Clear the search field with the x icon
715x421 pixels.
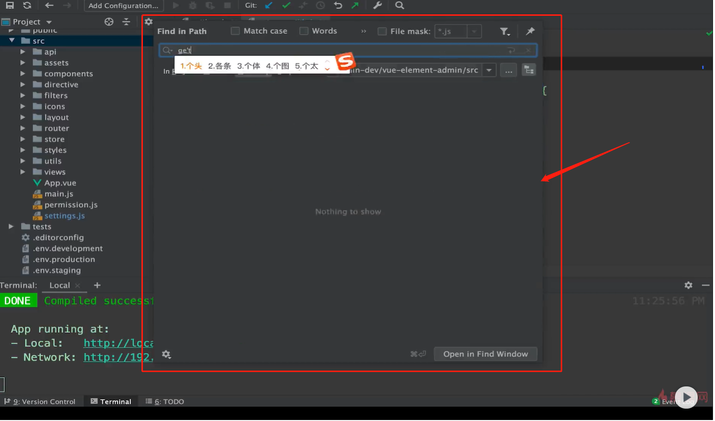[528, 50]
